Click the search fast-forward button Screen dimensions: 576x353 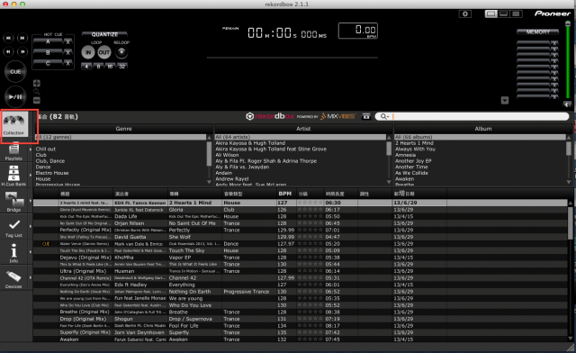point(22,52)
